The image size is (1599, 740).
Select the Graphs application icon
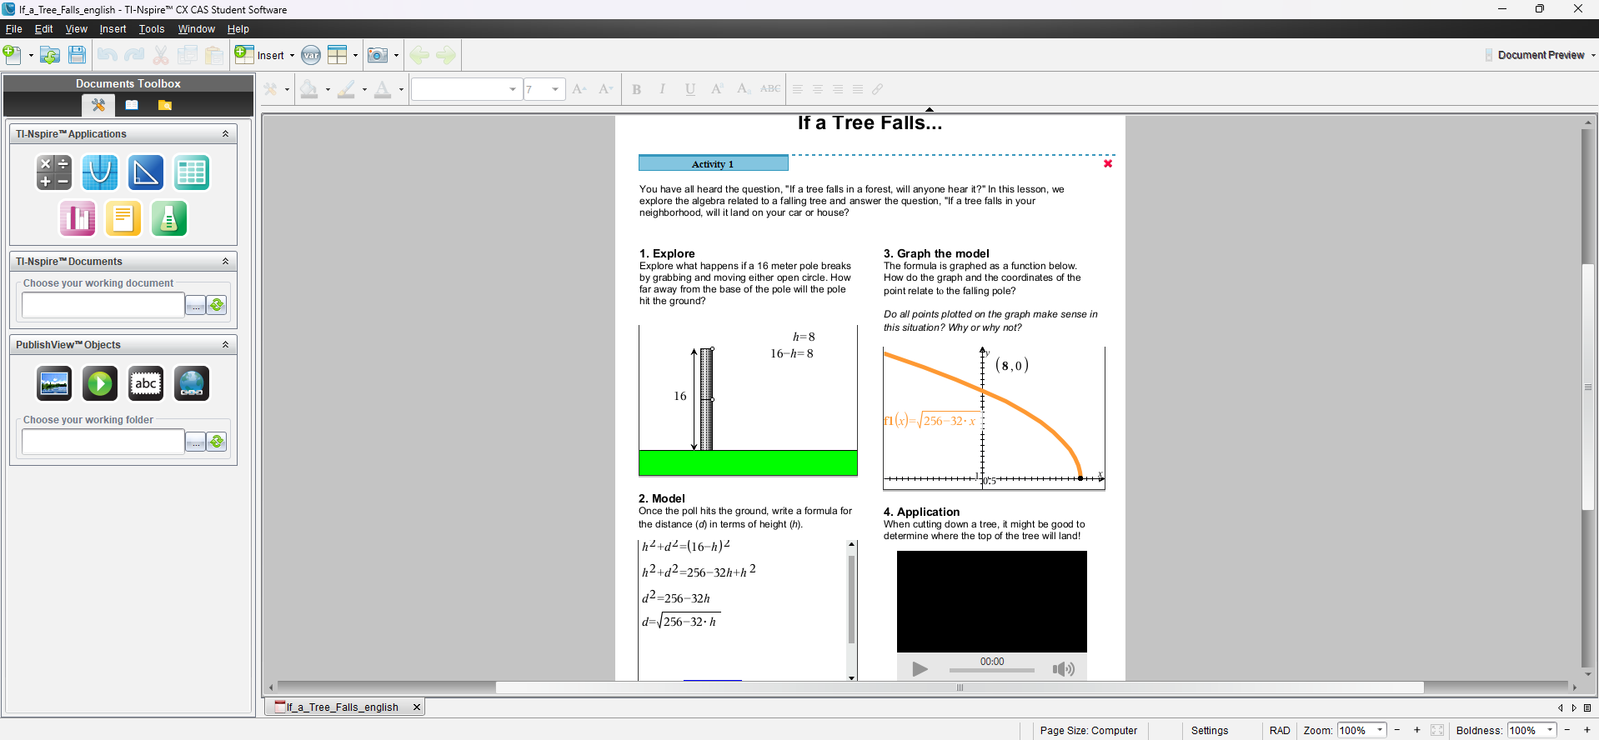100,172
